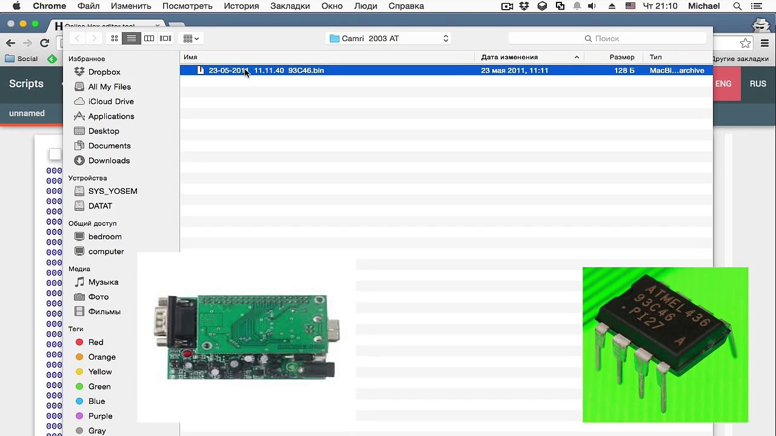776x436 pixels.
Task: Sort by Тип column header
Action: [678, 57]
